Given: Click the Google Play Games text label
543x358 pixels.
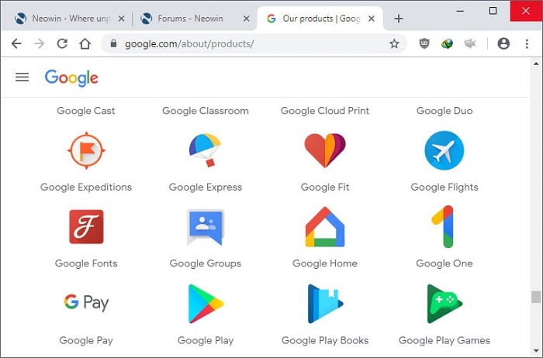Looking at the screenshot, I should tap(444, 340).
